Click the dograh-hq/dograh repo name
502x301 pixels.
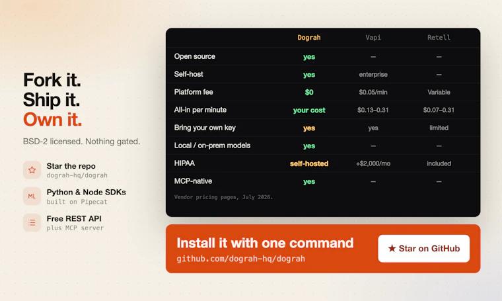77,175
